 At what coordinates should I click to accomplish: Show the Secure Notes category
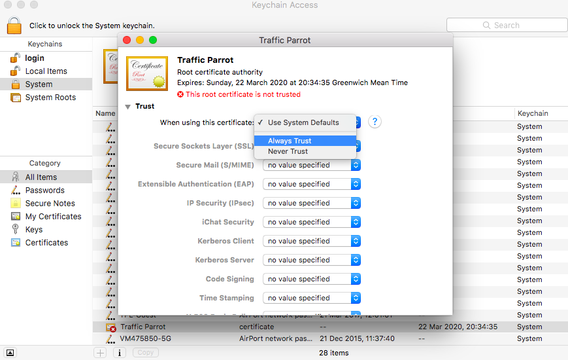tap(50, 203)
